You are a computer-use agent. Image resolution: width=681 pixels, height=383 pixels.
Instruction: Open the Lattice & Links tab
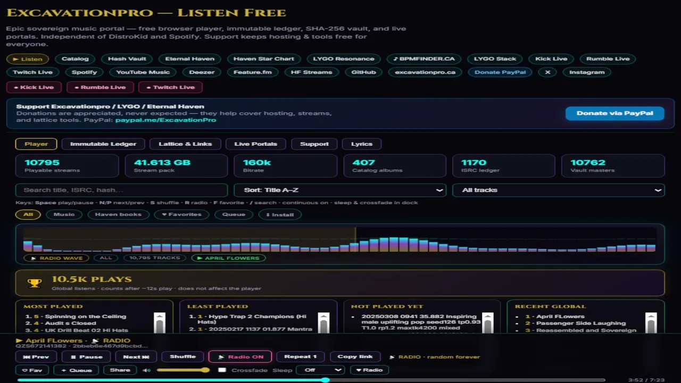[185, 144]
